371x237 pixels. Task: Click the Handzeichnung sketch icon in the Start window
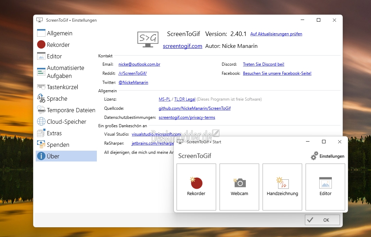pyautogui.click(x=283, y=182)
